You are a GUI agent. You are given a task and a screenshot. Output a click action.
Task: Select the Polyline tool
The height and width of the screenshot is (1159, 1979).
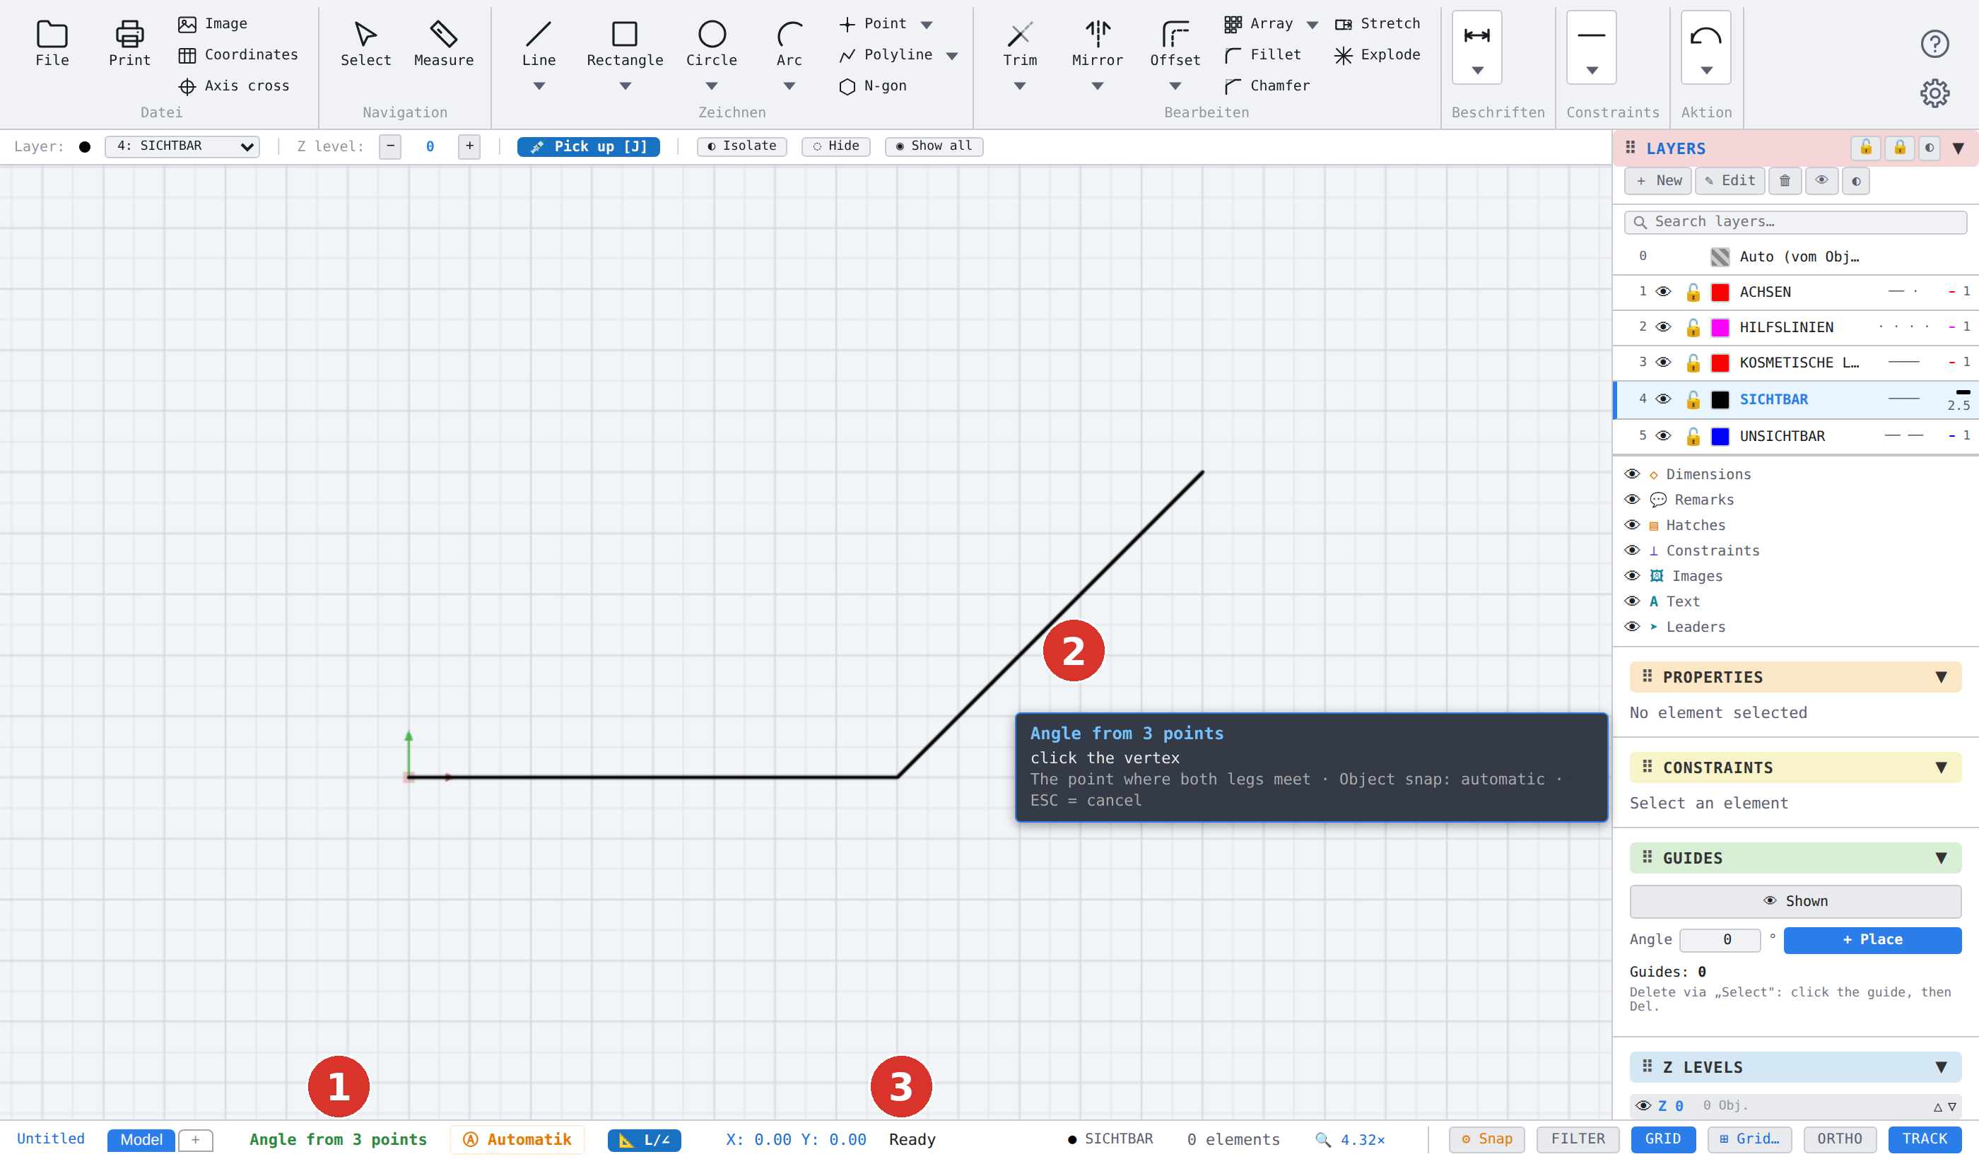pos(886,55)
